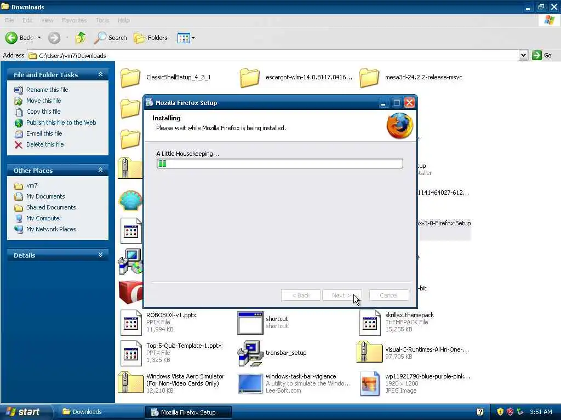Click the Firefox logo in the setup dialog

(x=399, y=126)
